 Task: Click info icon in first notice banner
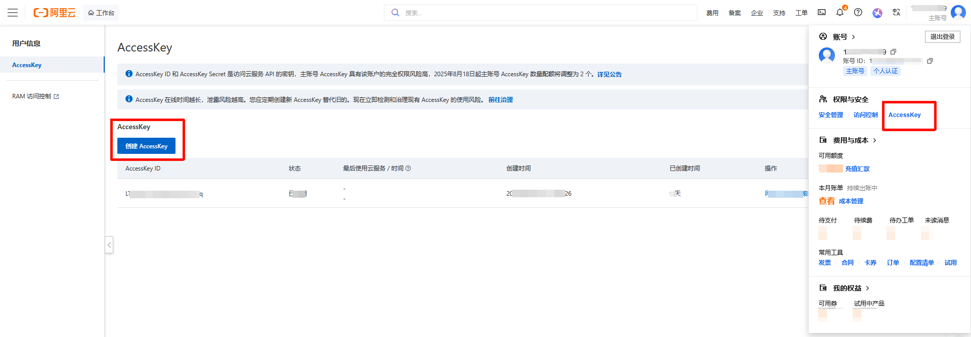pos(129,74)
